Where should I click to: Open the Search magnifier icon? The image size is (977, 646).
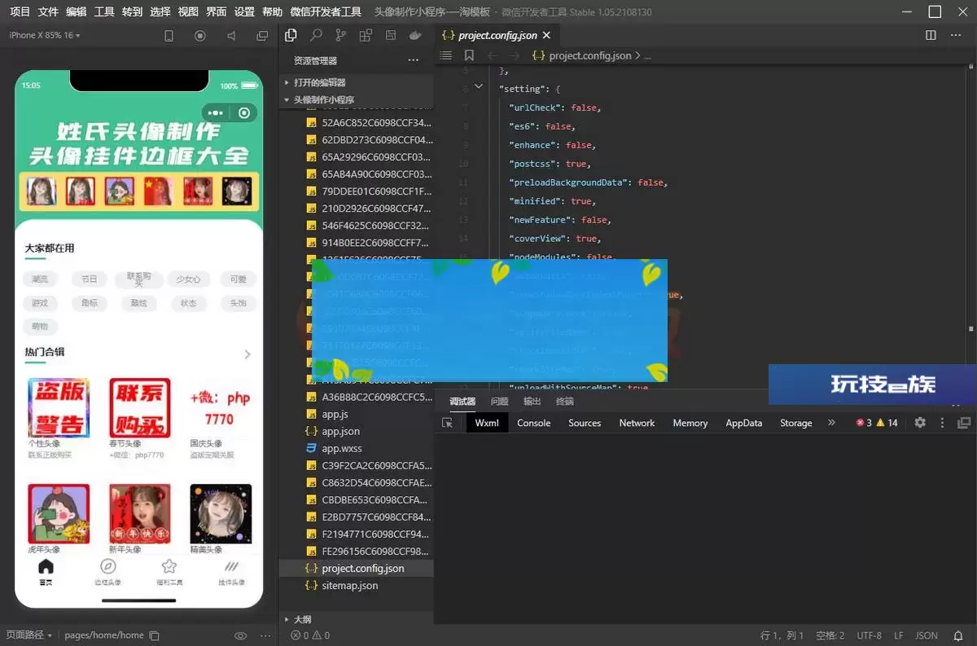click(316, 35)
